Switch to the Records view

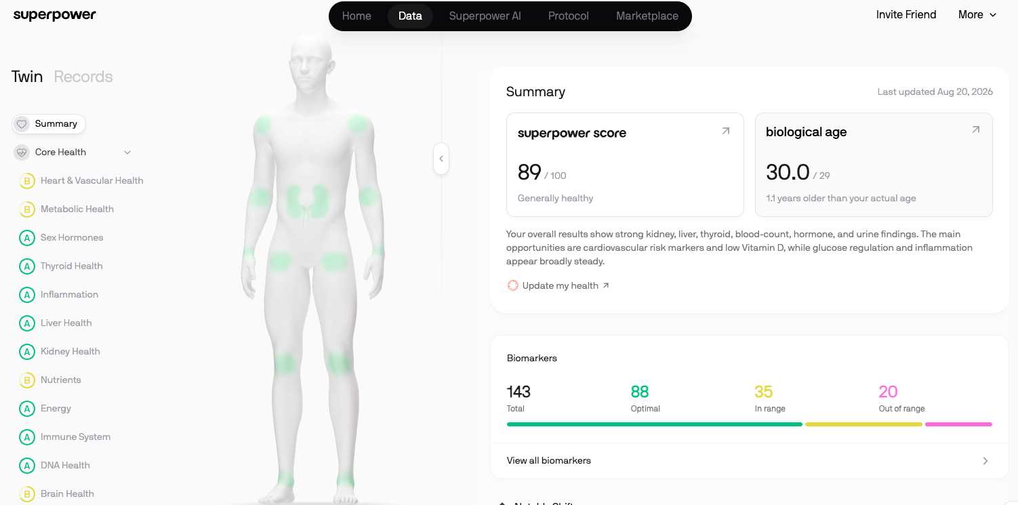click(x=83, y=77)
